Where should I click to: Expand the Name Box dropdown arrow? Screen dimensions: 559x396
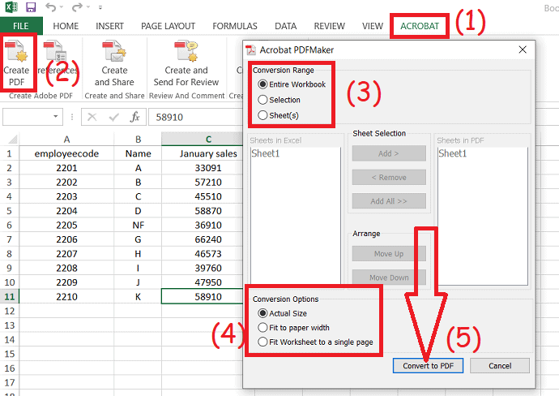click(56, 117)
